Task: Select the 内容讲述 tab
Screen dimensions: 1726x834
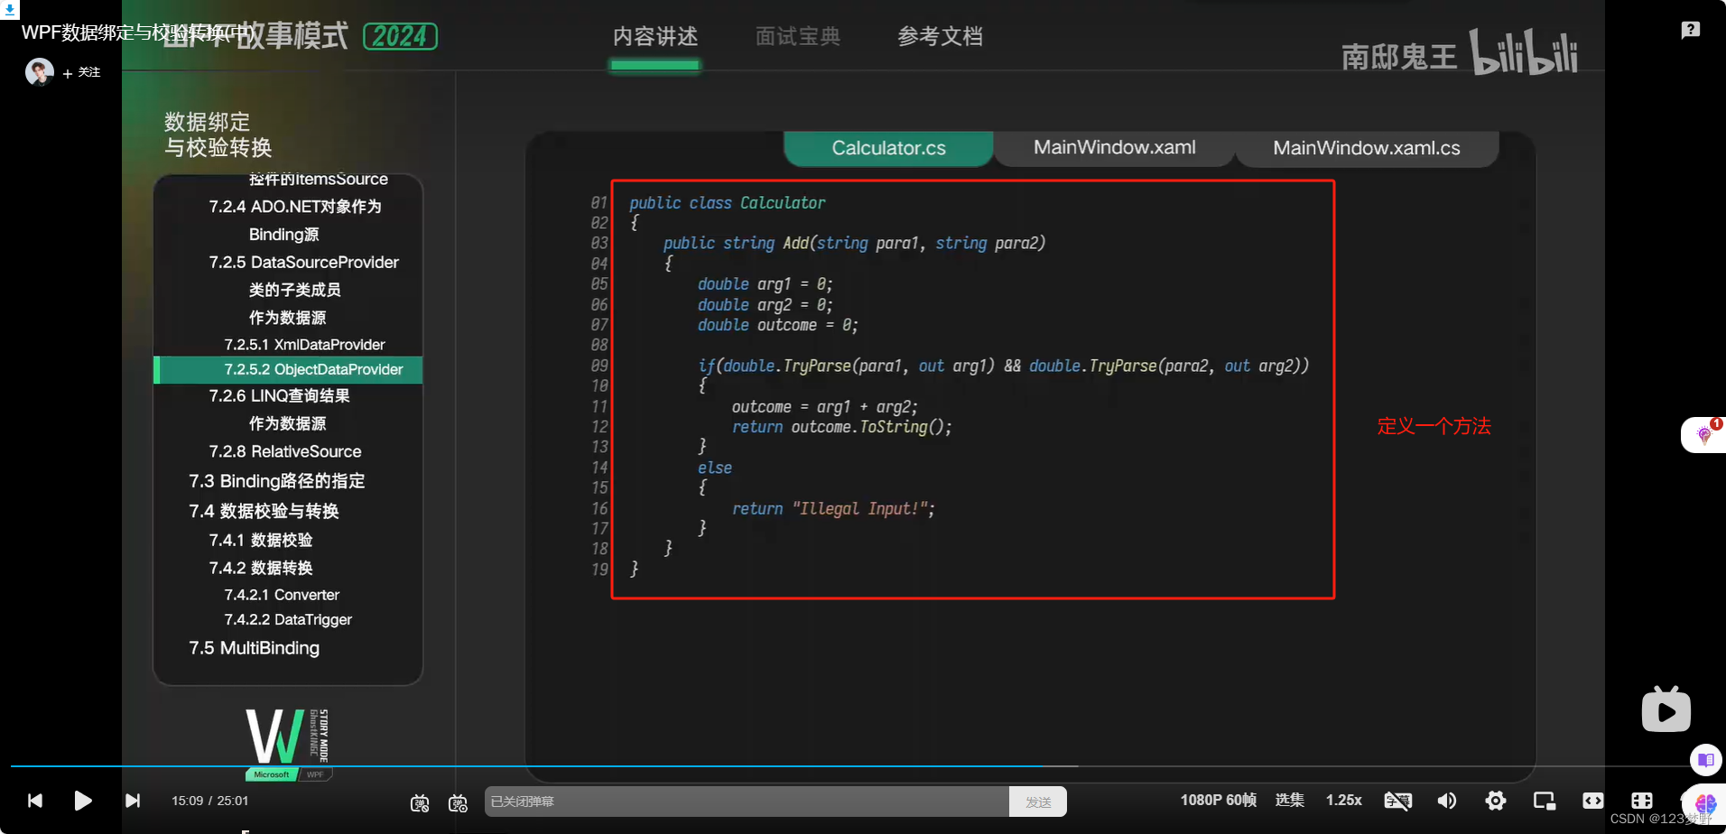Action: pyautogui.click(x=655, y=37)
